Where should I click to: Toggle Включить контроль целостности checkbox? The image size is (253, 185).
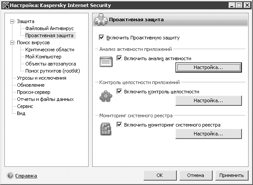click(119, 91)
